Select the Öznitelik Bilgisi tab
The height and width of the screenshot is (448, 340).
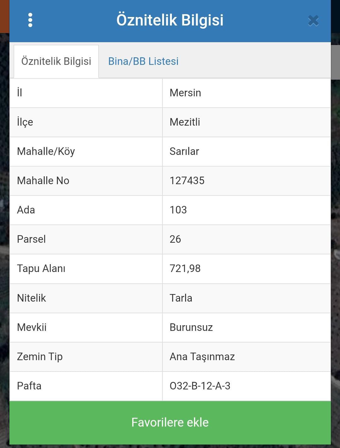tap(56, 61)
